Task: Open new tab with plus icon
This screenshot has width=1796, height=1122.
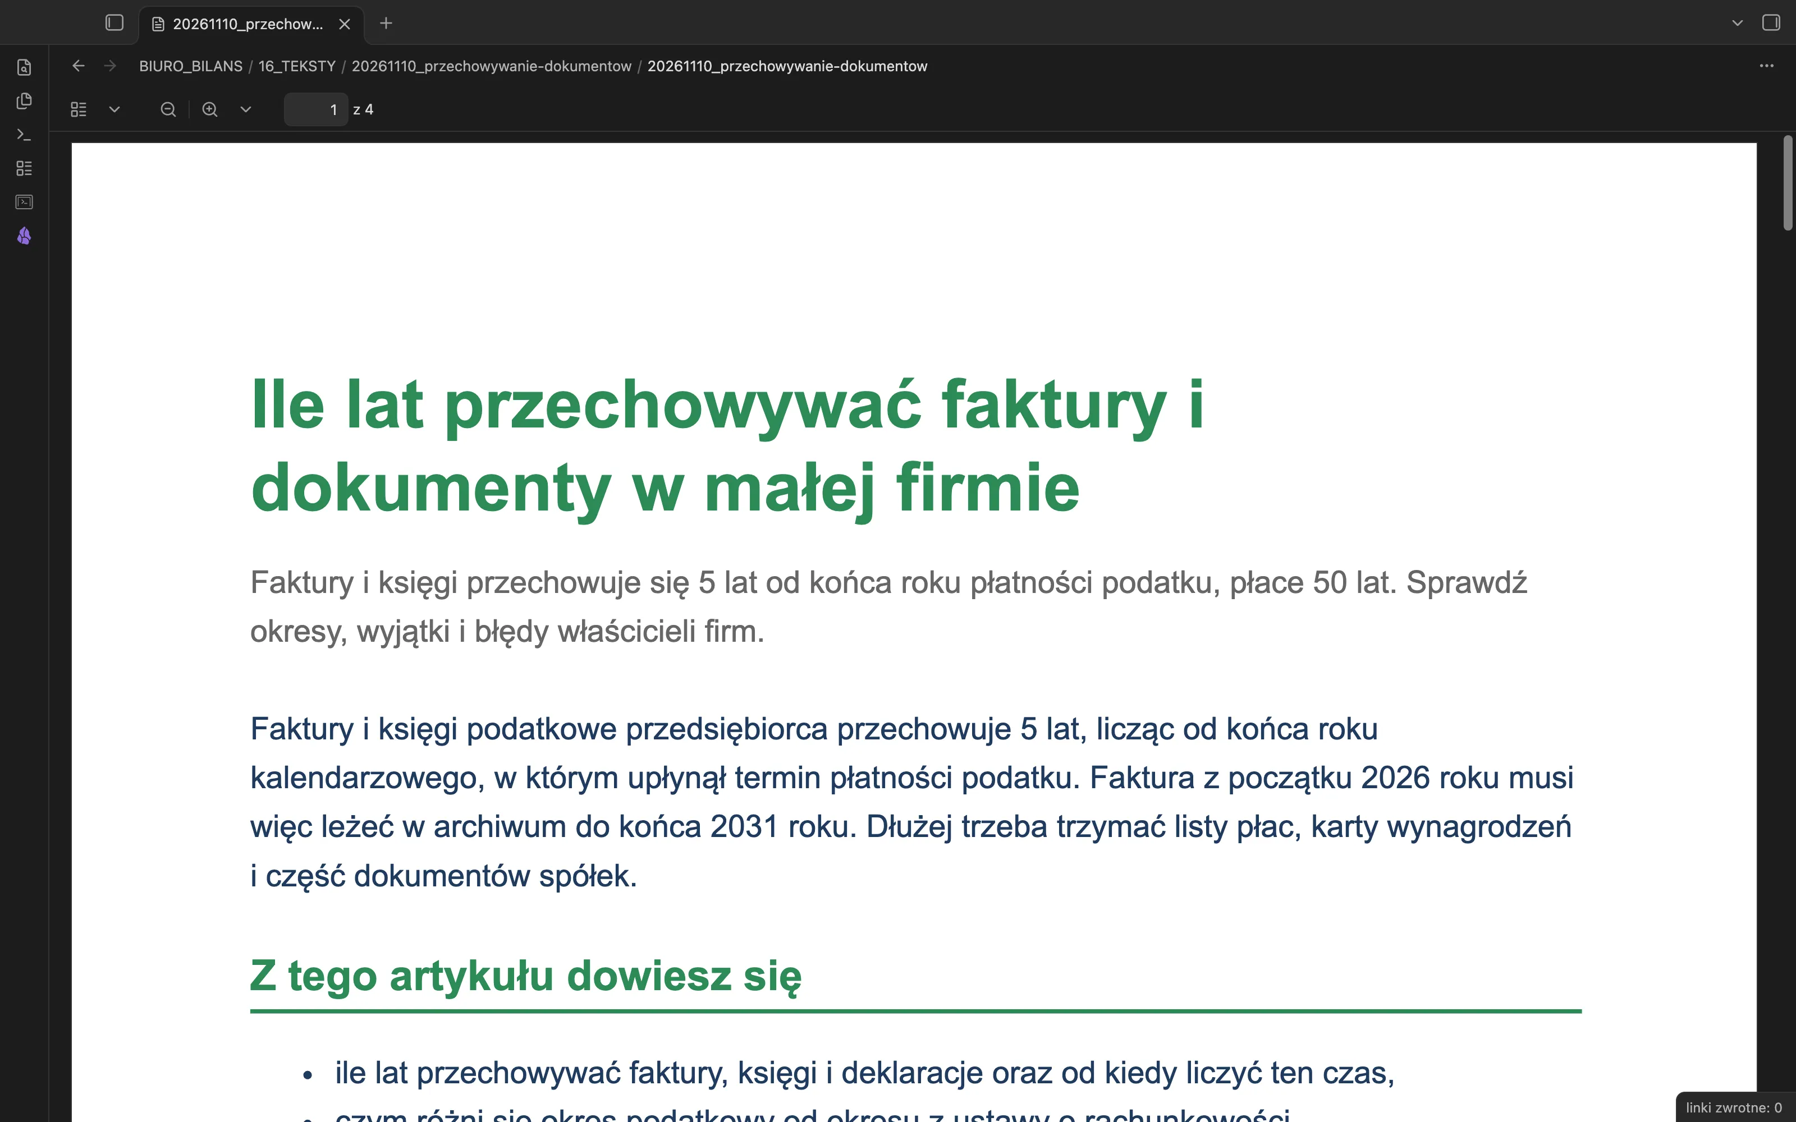Action: (x=386, y=24)
